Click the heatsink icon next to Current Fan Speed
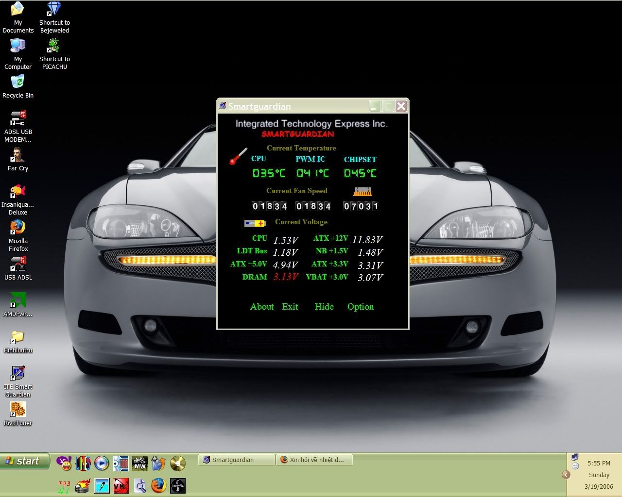This screenshot has width=622, height=497. pos(363,192)
